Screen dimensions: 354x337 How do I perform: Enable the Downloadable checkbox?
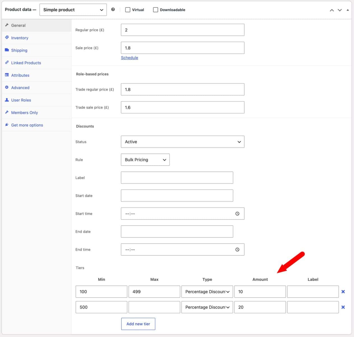point(156,10)
